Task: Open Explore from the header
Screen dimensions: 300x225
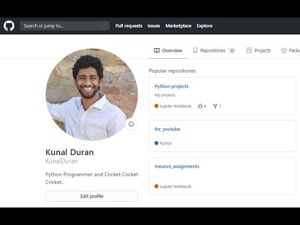Action: (x=204, y=26)
